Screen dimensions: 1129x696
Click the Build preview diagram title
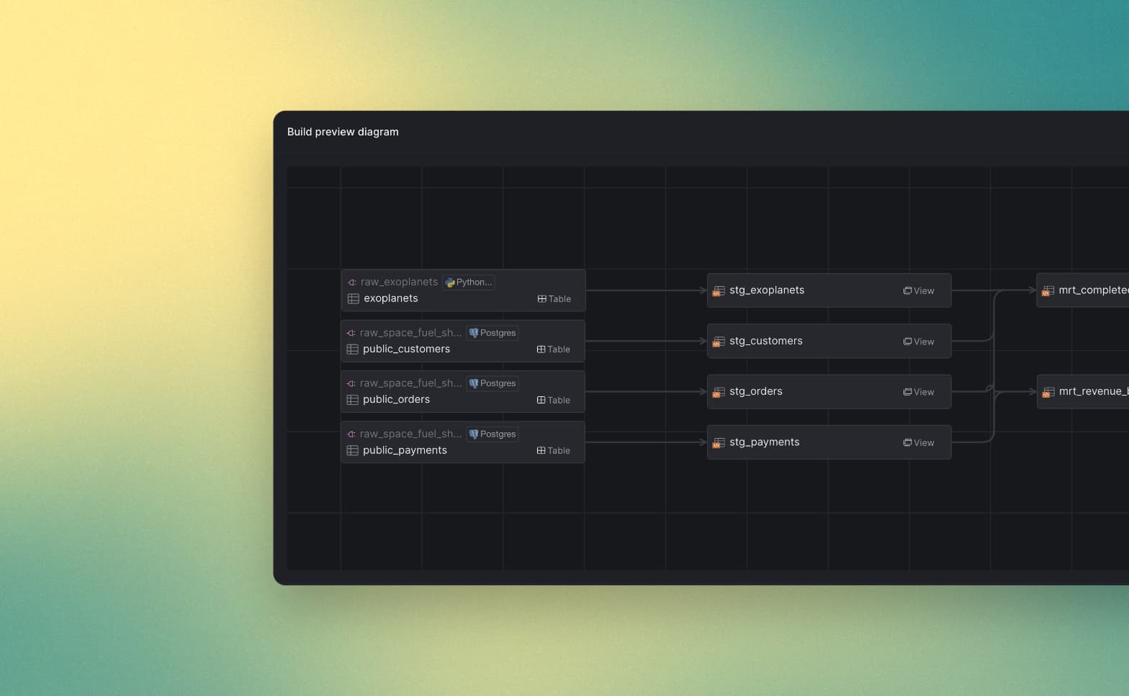(343, 132)
